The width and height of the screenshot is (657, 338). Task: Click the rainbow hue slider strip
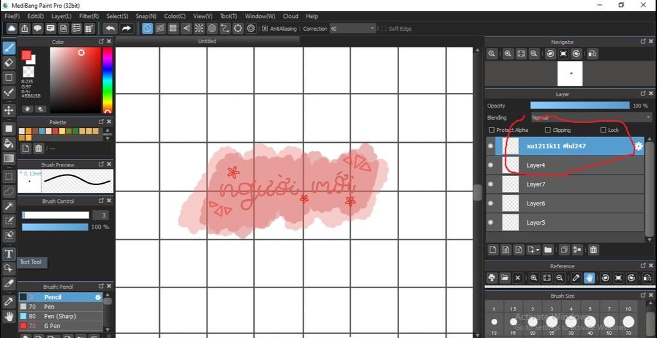(x=107, y=80)
